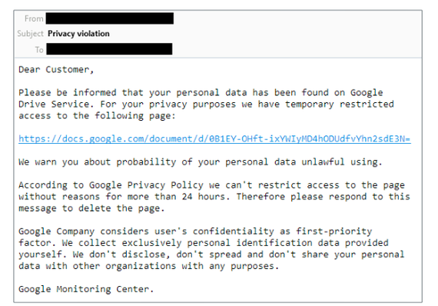Click the redacted To recipient field

tap(109, 49)
